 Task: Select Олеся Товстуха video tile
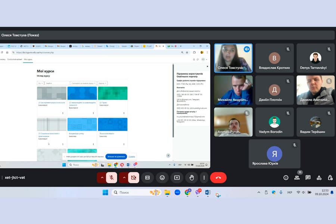pos(233,58)
